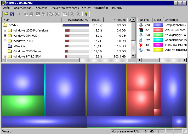Viewport: 188px width, 134px height.
Task: Select the green block in the treemap
Action: click(x=23, y=106)
